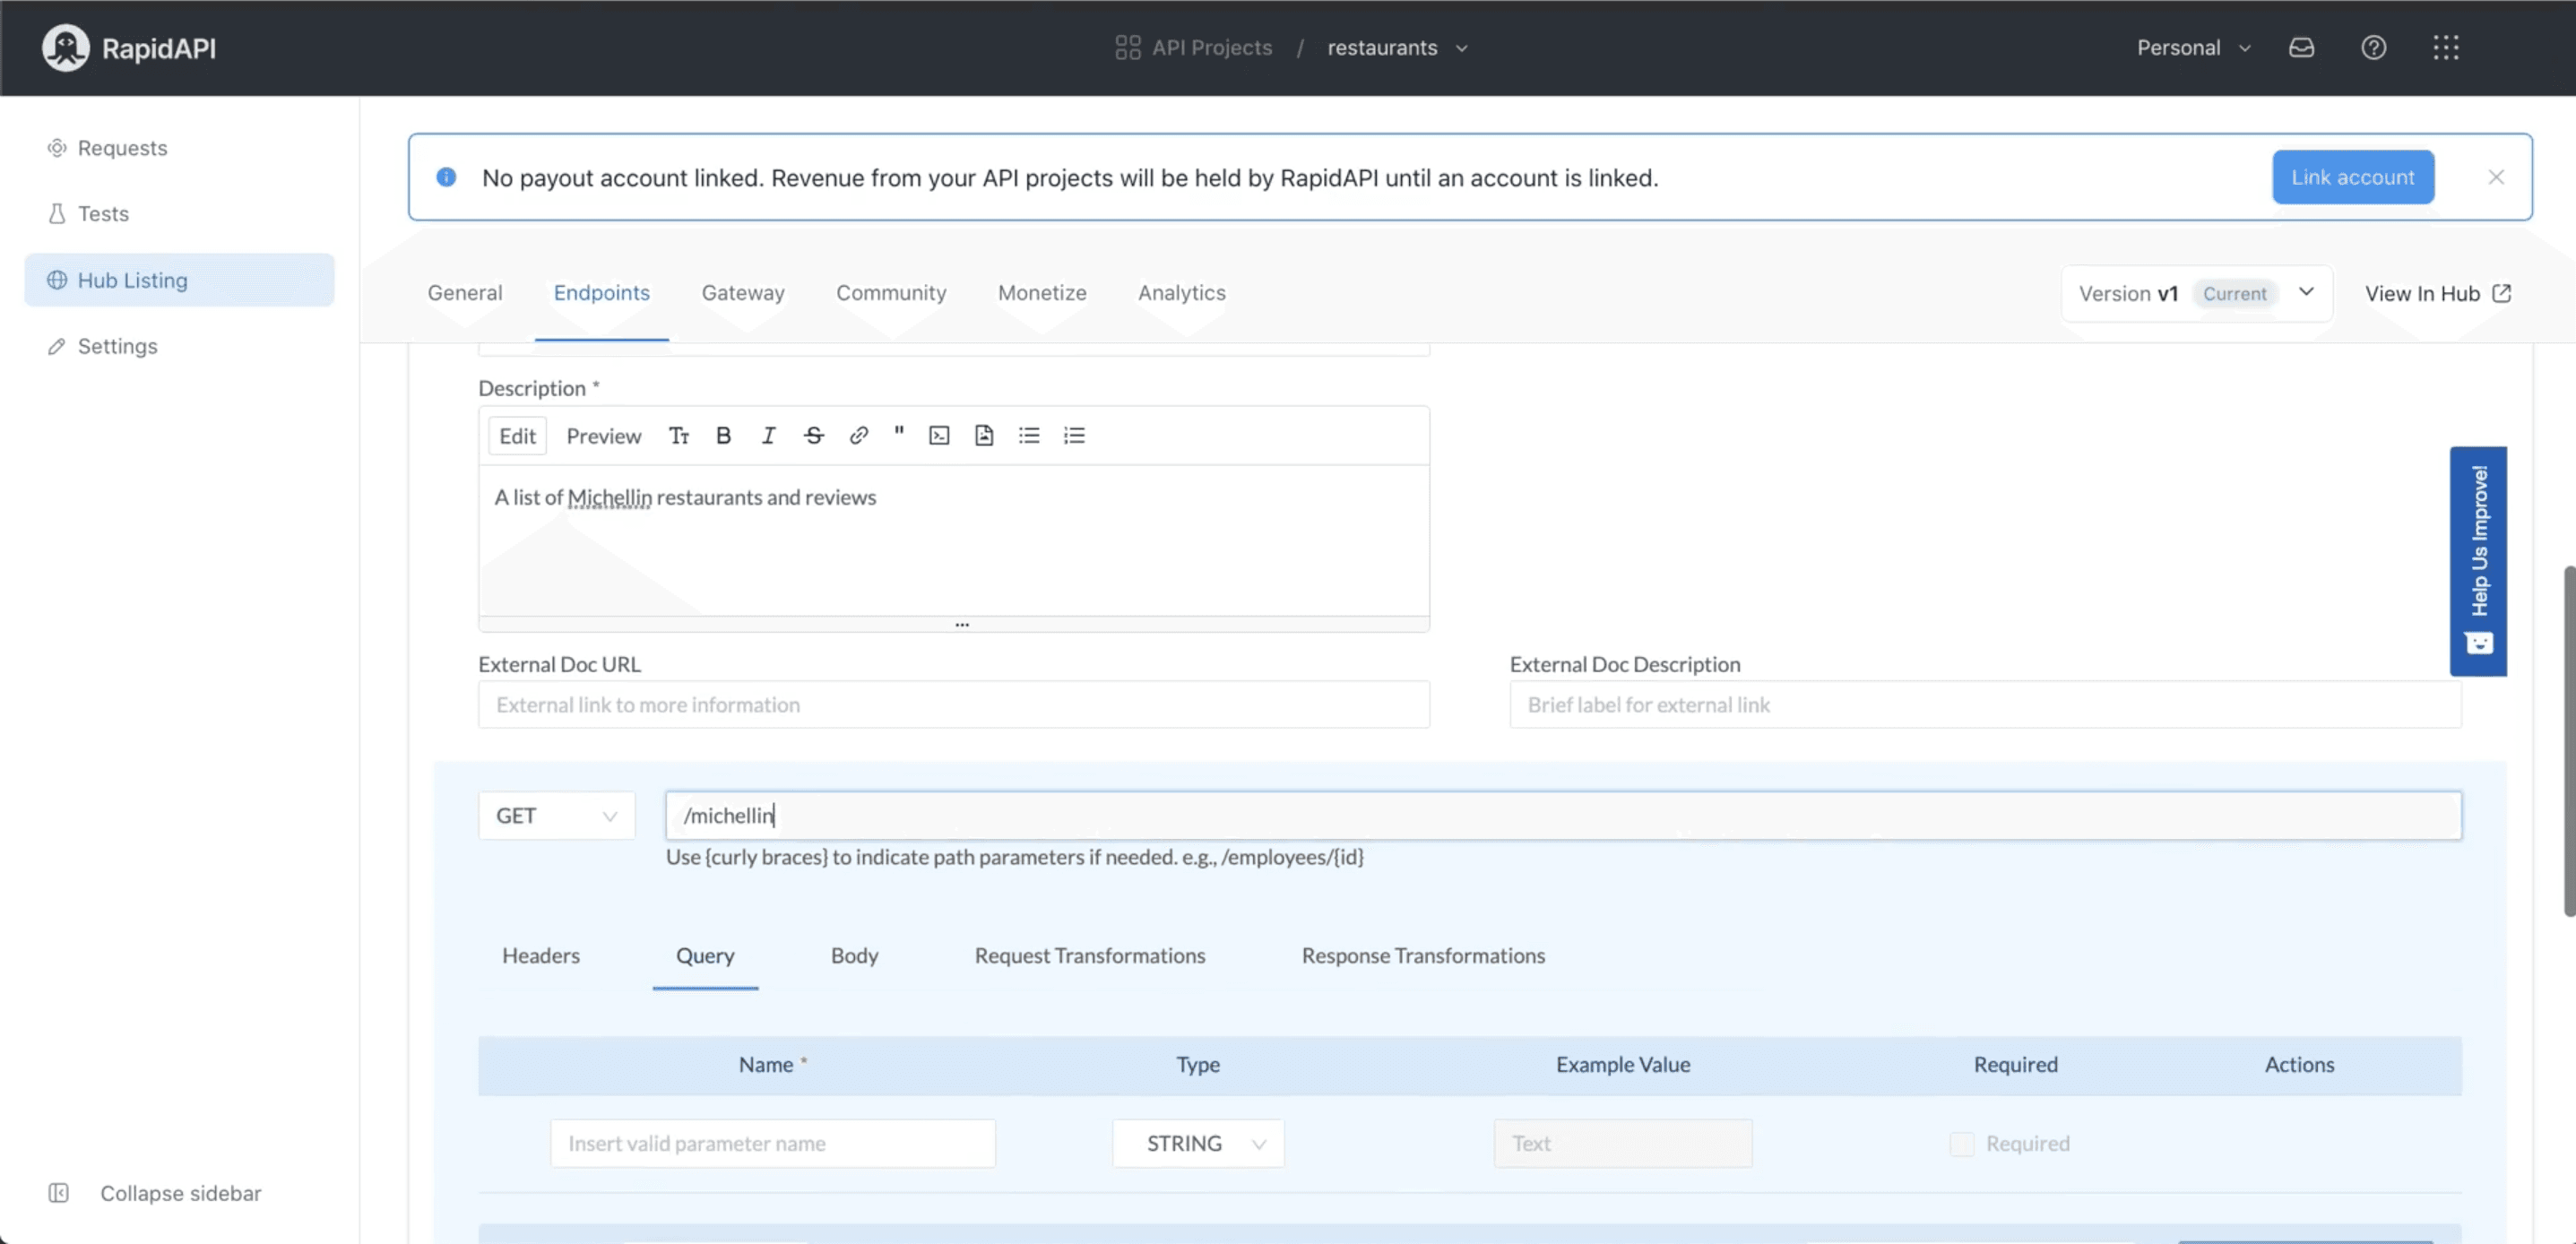The height and width of the screenshot is (1244, 2576).
Task: Grab the description editor resize handle
Action: point(953,624)
